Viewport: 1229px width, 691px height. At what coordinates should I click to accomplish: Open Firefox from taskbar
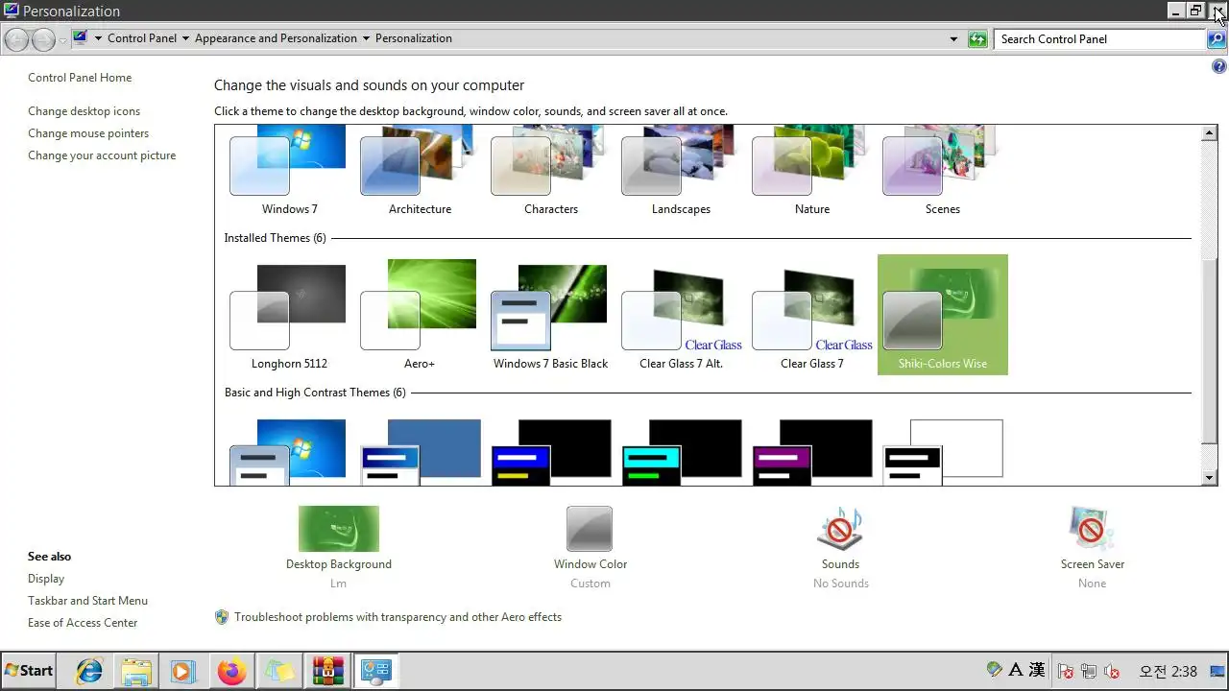(231, 671)
